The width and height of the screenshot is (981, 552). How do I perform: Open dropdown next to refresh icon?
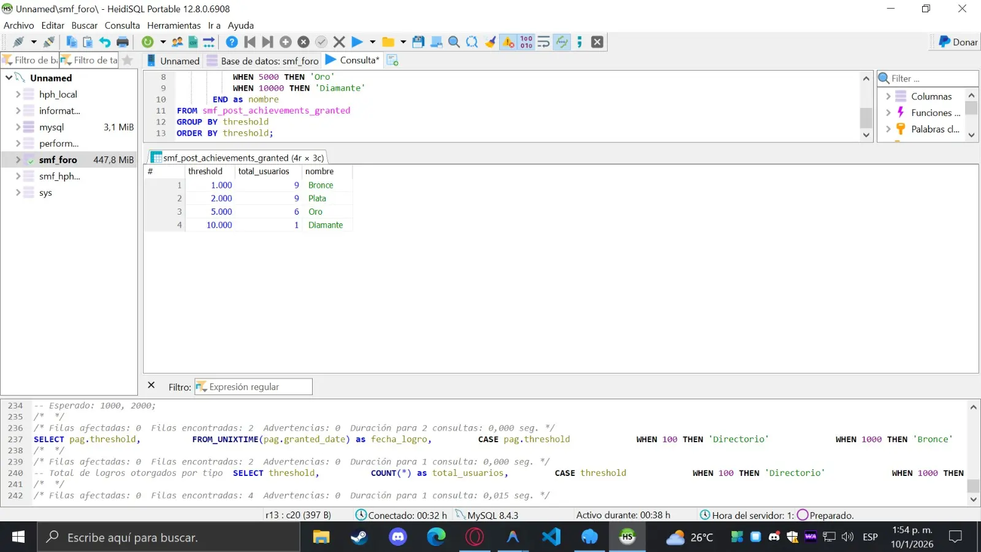coord(162,42)
